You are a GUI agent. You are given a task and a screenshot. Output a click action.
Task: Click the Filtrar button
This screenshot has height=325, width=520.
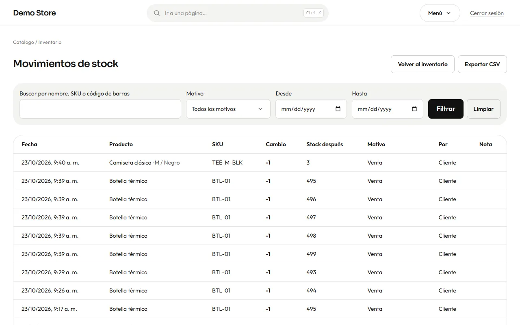click(x=446, y=109)
